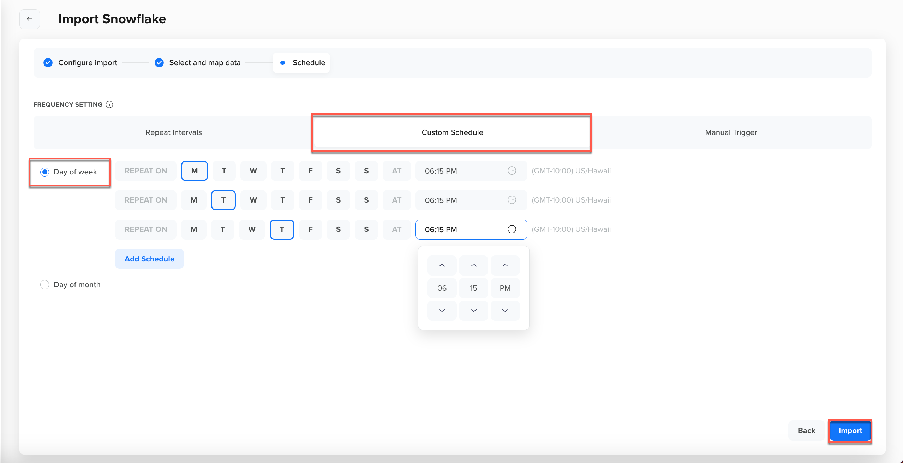The height and width of the screenshot is (463, 903).
Task: Click the third row 06:15 PM time field
Action: (x=459, y=229)
